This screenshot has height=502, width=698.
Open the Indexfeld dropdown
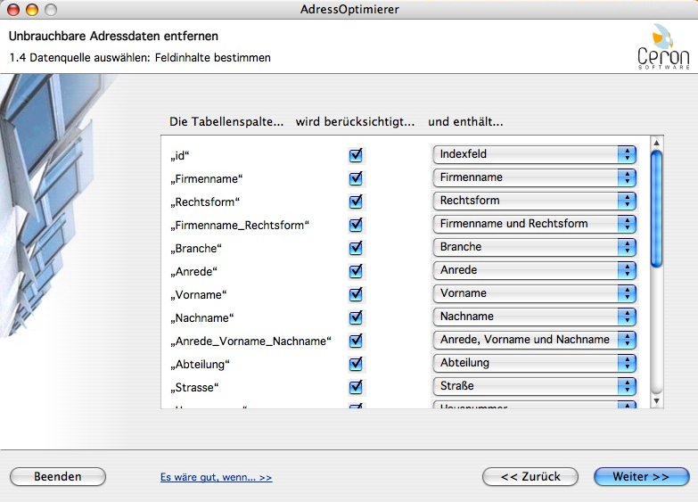534,154
